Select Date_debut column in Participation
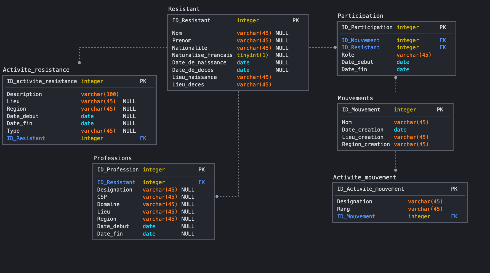The image size is (490, 273). coord(396,62)
